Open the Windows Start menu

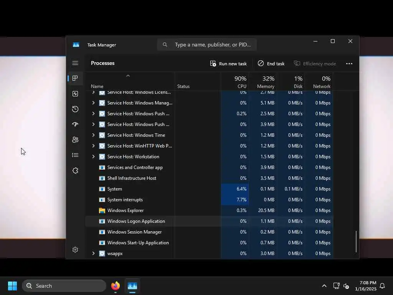pyautogui.click(x=12, y=286)
